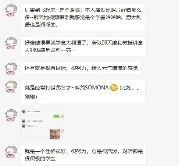The image size is (179, 166).
Task: Click the shy emoji after SOMONA
Action: click(x=114, y=88)
